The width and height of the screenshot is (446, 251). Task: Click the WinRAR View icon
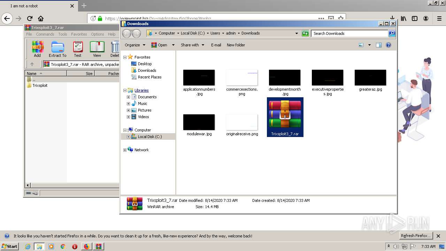[x=97, y=49]
